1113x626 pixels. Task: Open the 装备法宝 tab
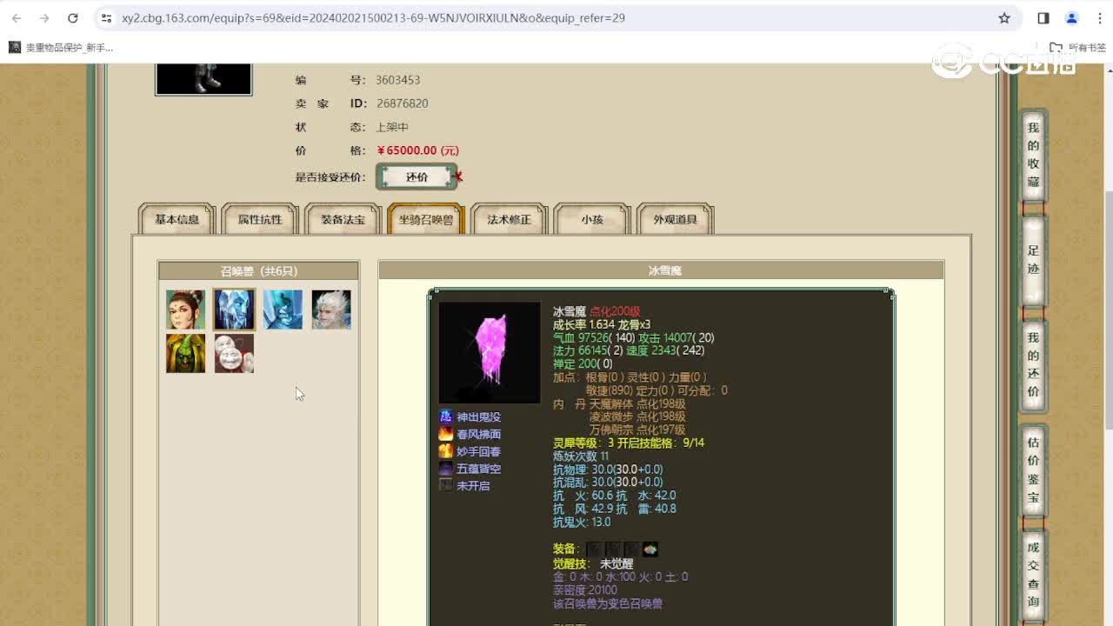[343, 220]
